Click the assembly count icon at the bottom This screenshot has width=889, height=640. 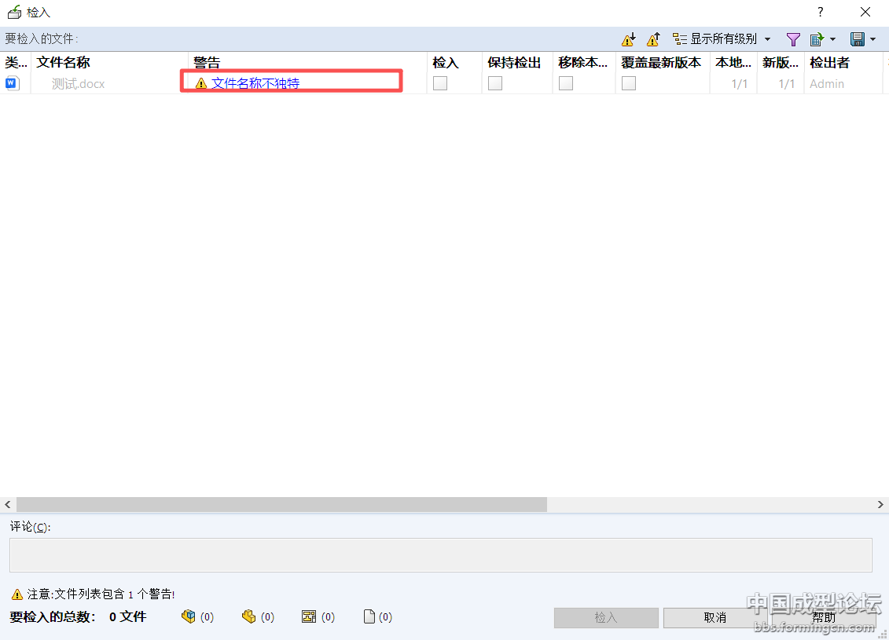188,617
